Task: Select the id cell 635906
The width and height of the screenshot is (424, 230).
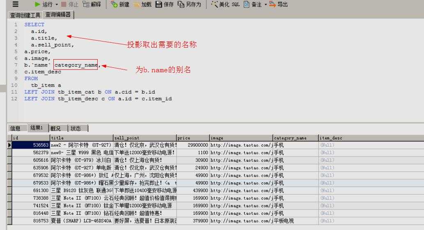Action: 31,168
